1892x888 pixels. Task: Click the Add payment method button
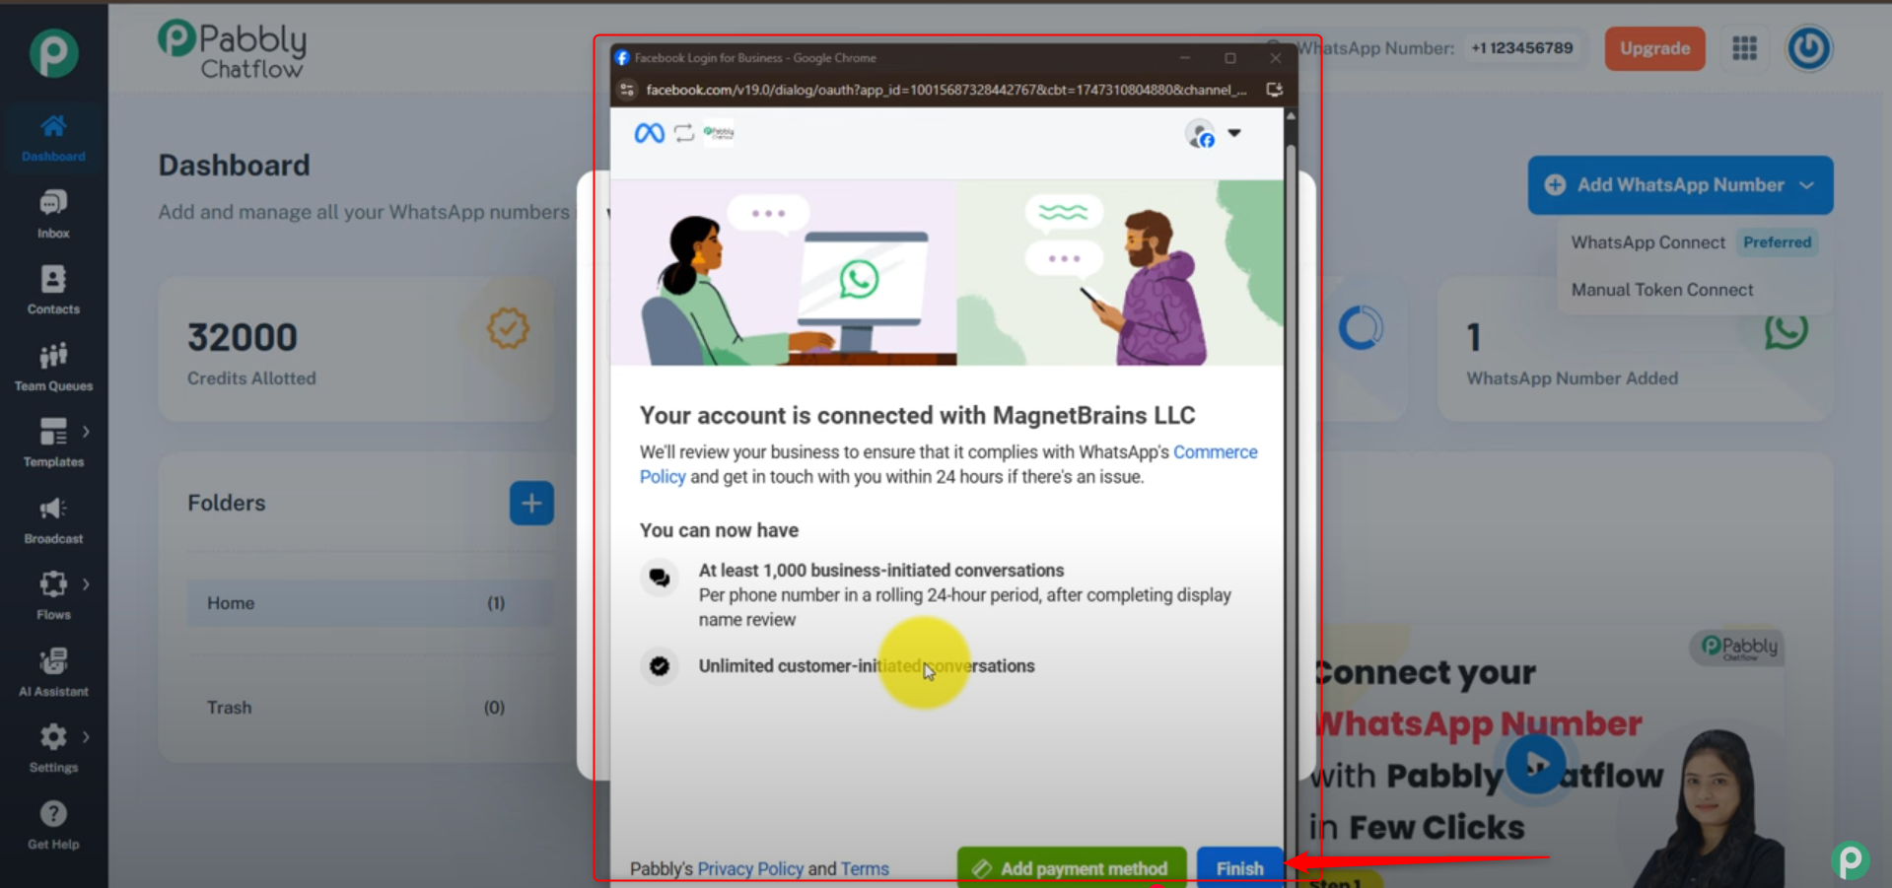coord(1072,867)
